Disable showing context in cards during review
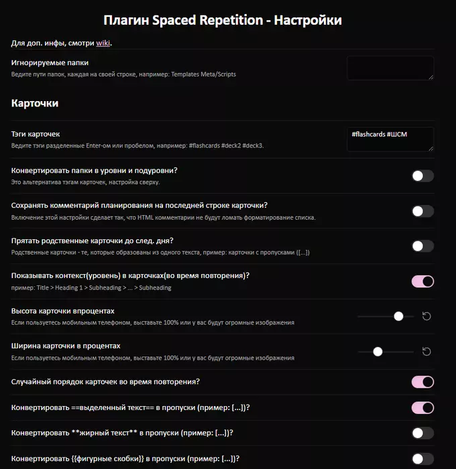 [x=422, y=281]
